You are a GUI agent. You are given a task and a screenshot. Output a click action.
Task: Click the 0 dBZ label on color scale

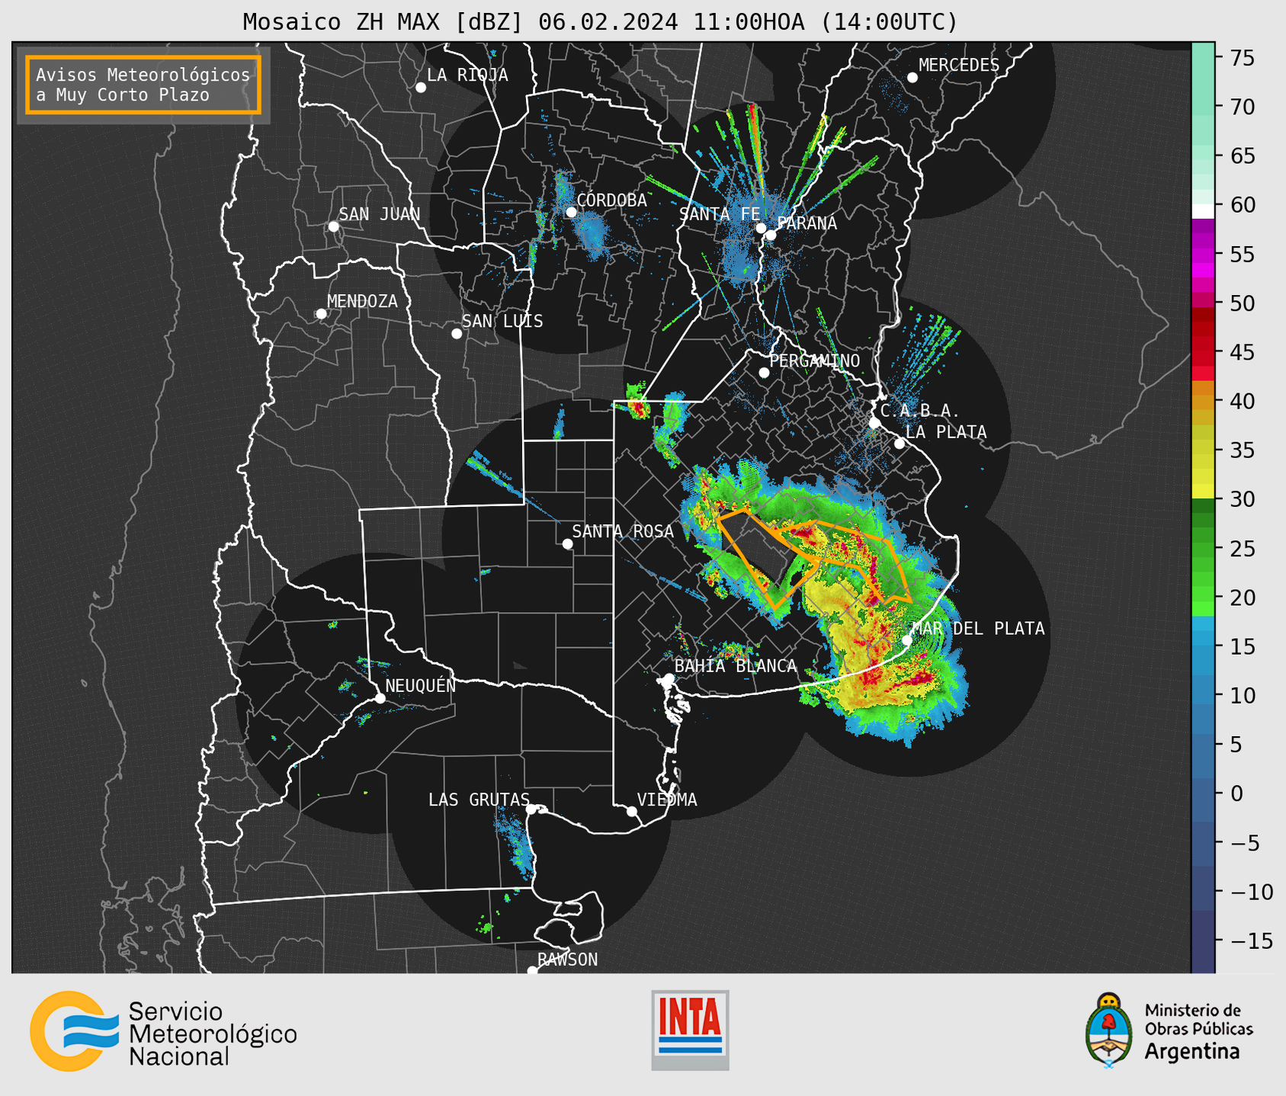1236,793
